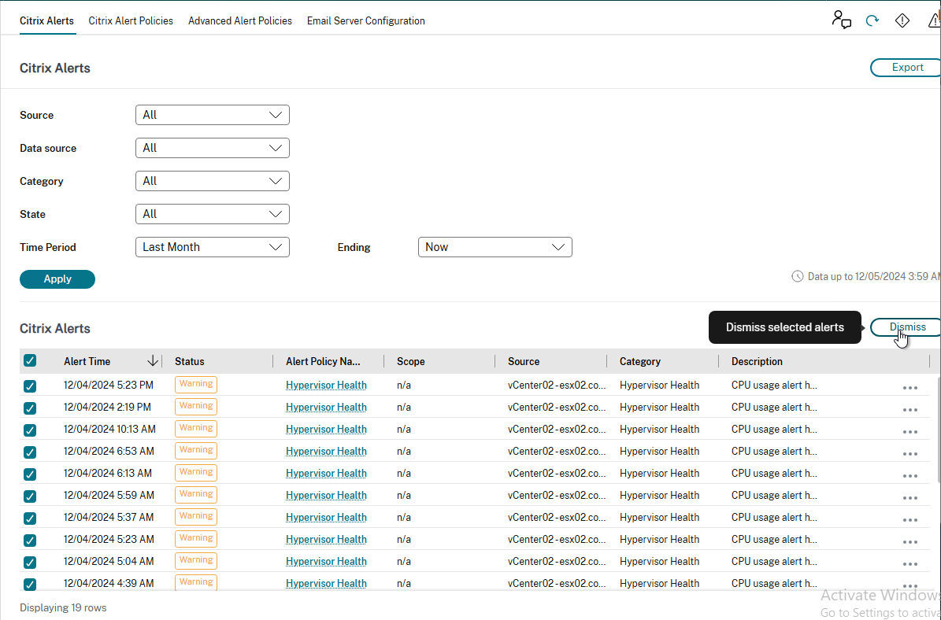Uncheck the 12/04/2024 10:13 AM alert

pyautogui.click(x=29, y=430)
